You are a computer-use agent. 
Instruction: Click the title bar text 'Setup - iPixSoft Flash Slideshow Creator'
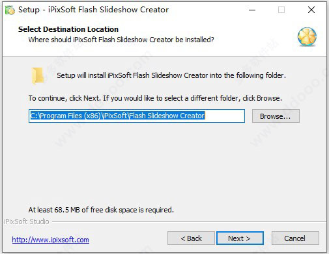93,10
